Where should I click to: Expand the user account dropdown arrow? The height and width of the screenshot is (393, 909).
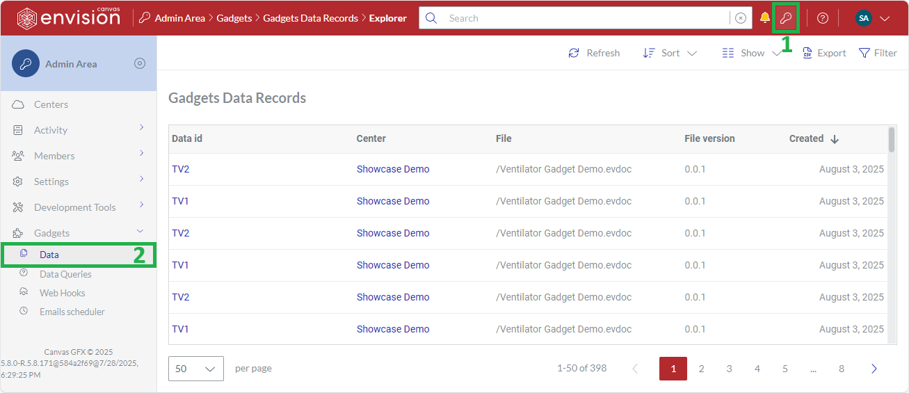click(885, 19)
